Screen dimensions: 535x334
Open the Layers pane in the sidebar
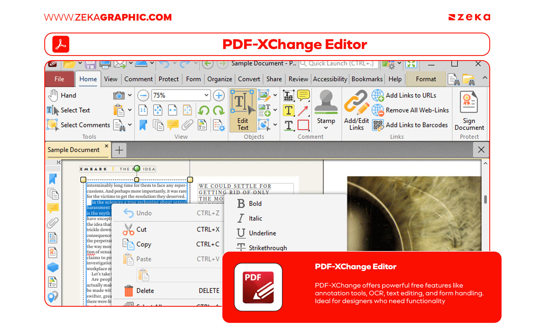click(53, 267)
